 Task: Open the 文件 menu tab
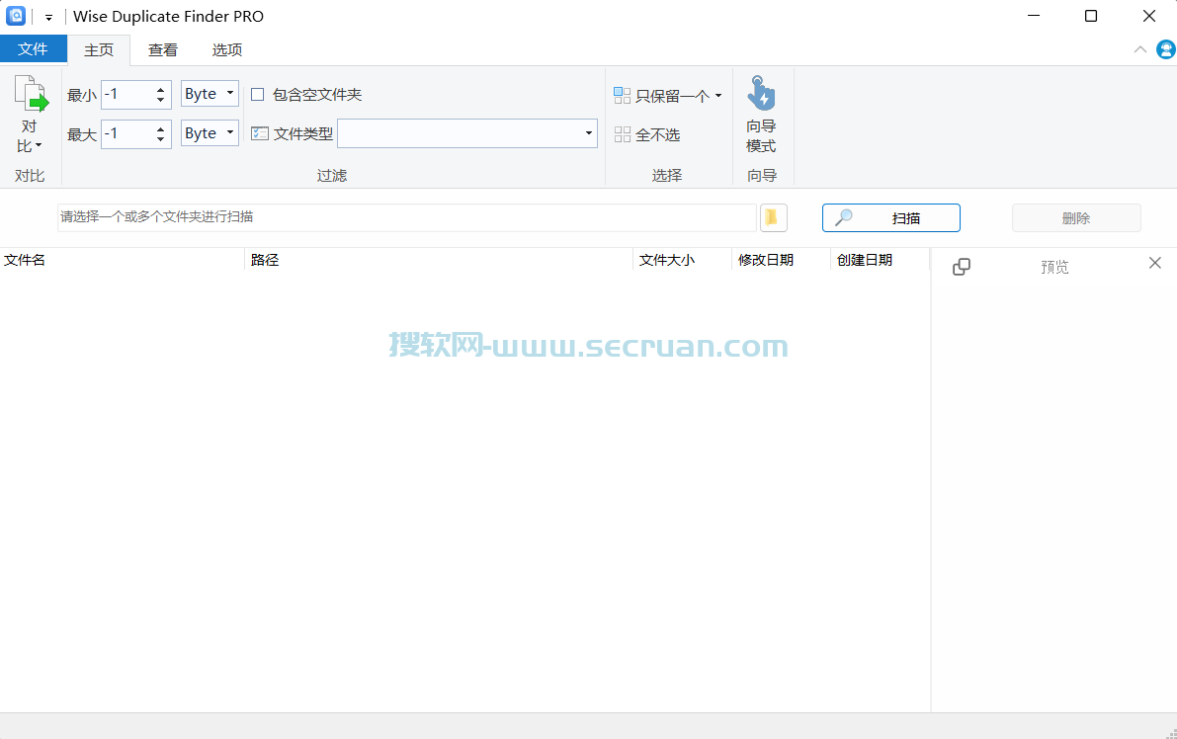[x=33, y=49]
